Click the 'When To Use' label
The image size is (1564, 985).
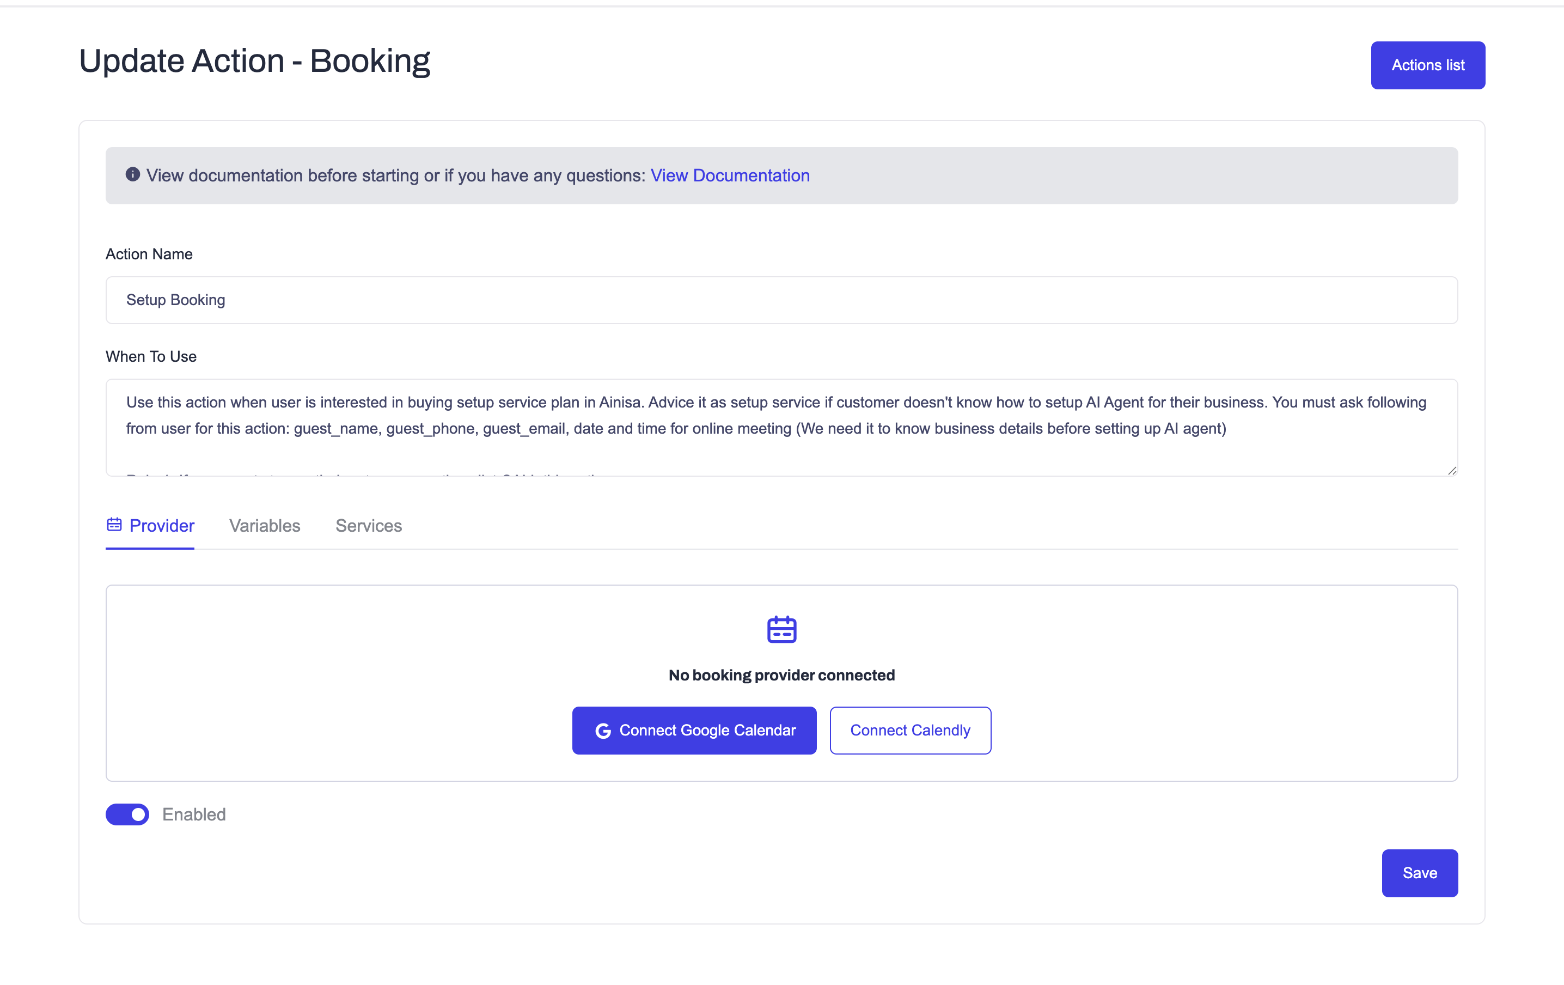pyautogui.click(x=151, y=357)
